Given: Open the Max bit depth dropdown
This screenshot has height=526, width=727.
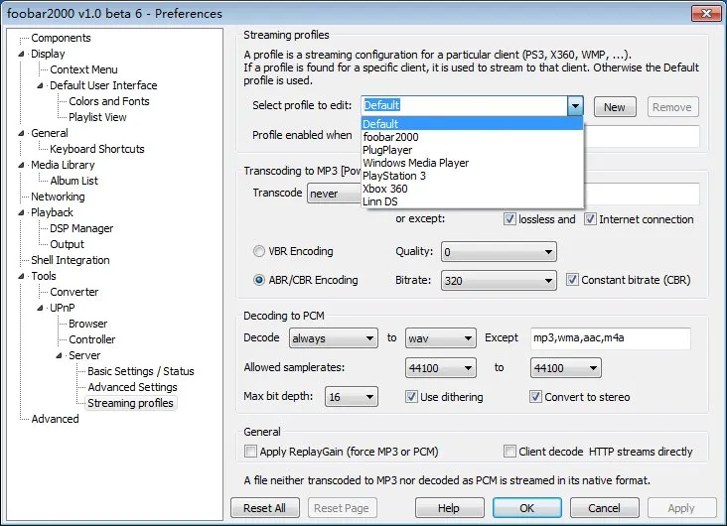Looking at the screenshot, I should (352, 397).
